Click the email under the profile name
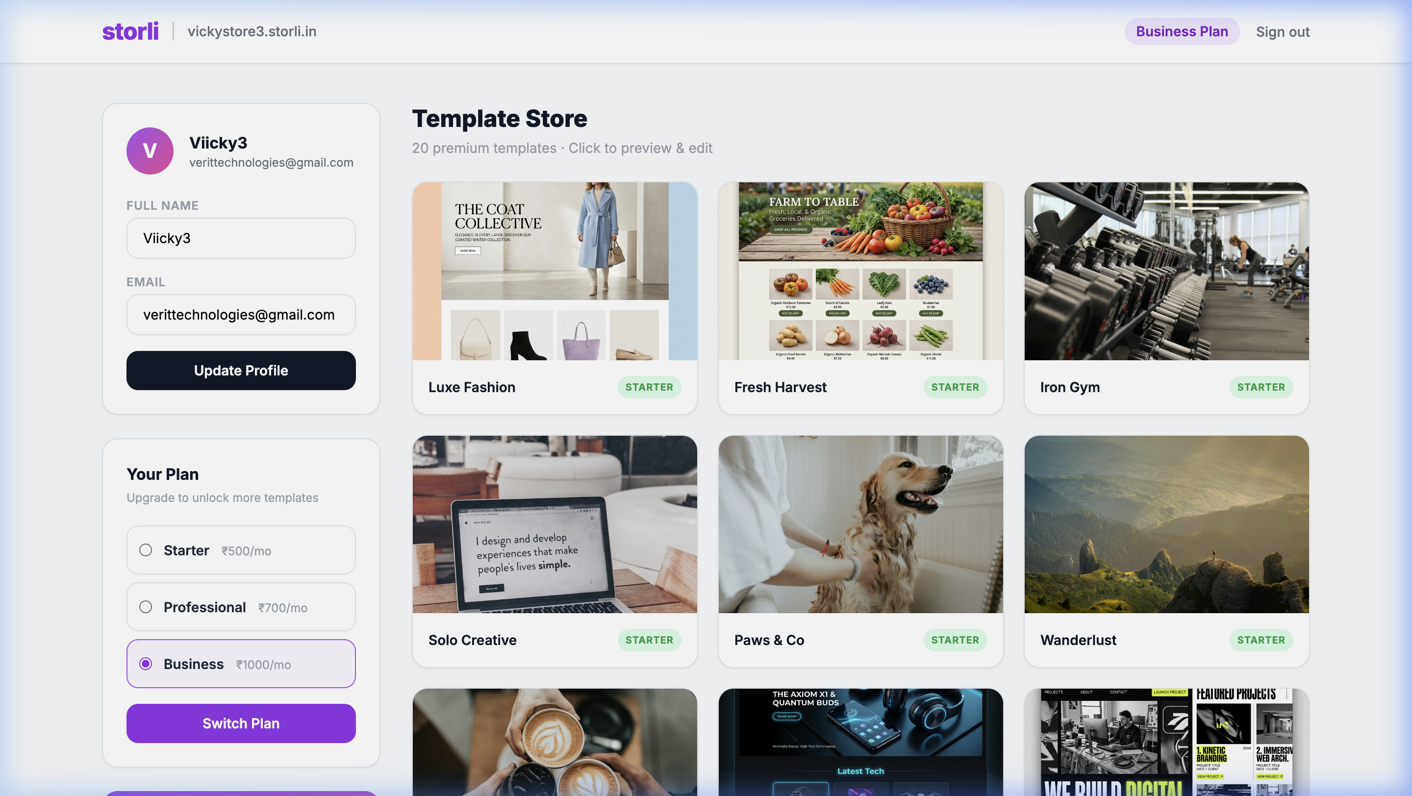The height and width of the screenshot is (796, 1412). click(271, 163)
